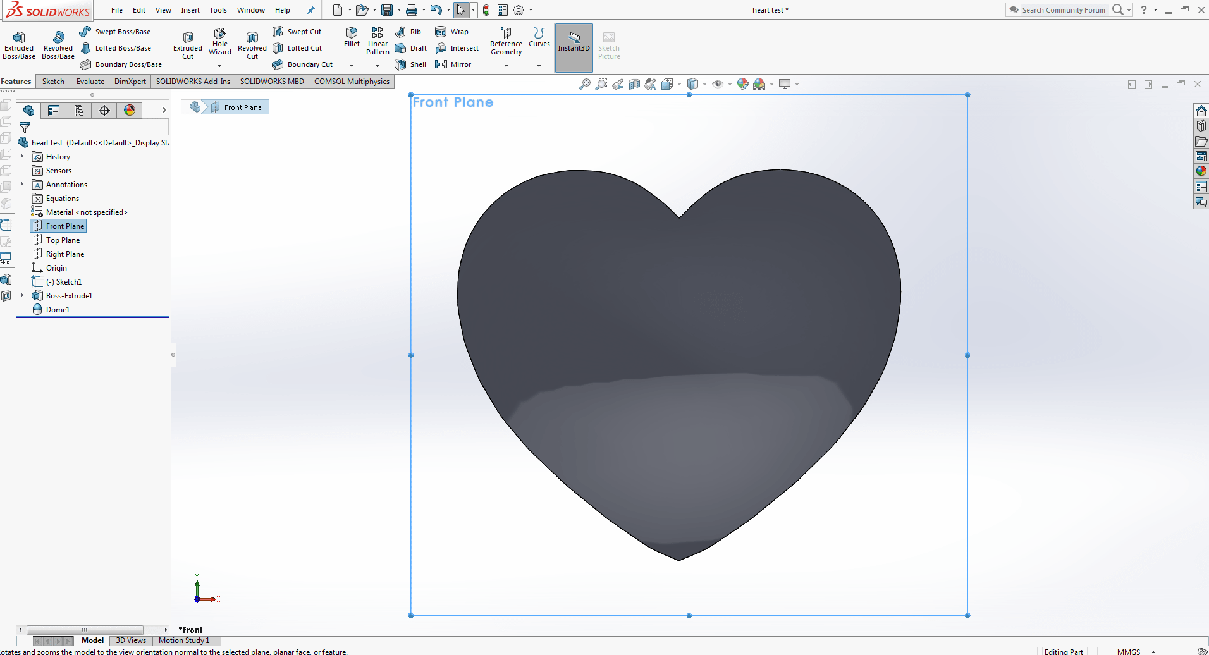The image size is (1209, 655).
Task: Click the Section View icon
Action: [x=634, y=84]
